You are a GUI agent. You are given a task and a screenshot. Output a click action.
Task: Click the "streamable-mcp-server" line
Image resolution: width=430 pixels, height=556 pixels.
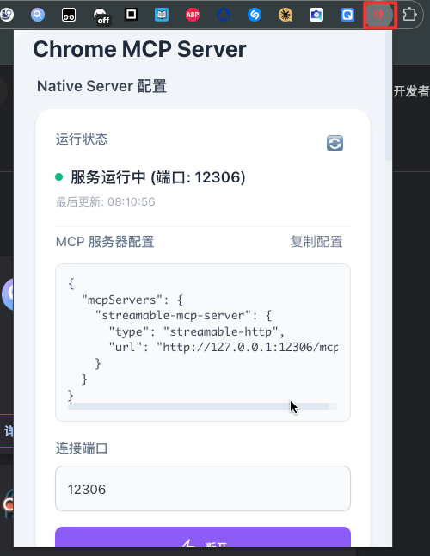pos(183,315)
